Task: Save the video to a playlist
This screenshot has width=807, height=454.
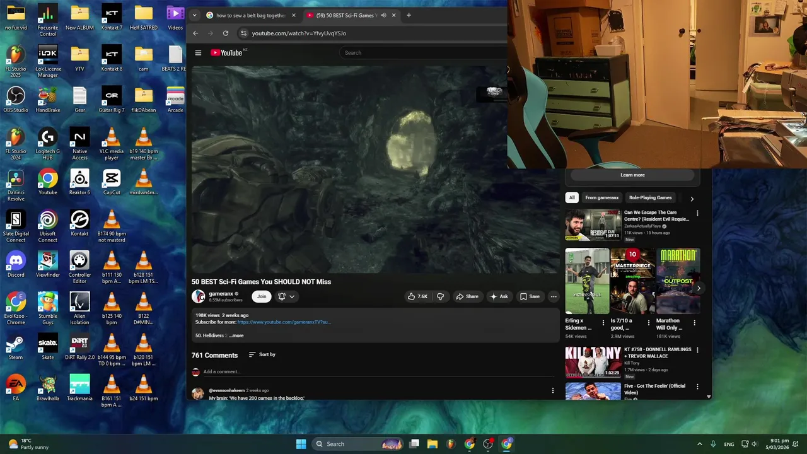Action: pos(530,296)
